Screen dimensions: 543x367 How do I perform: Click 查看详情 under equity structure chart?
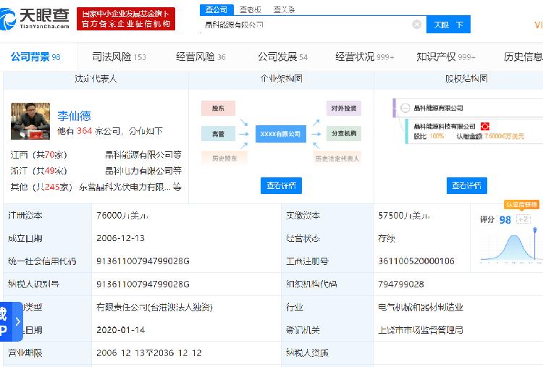coord(467,185)
